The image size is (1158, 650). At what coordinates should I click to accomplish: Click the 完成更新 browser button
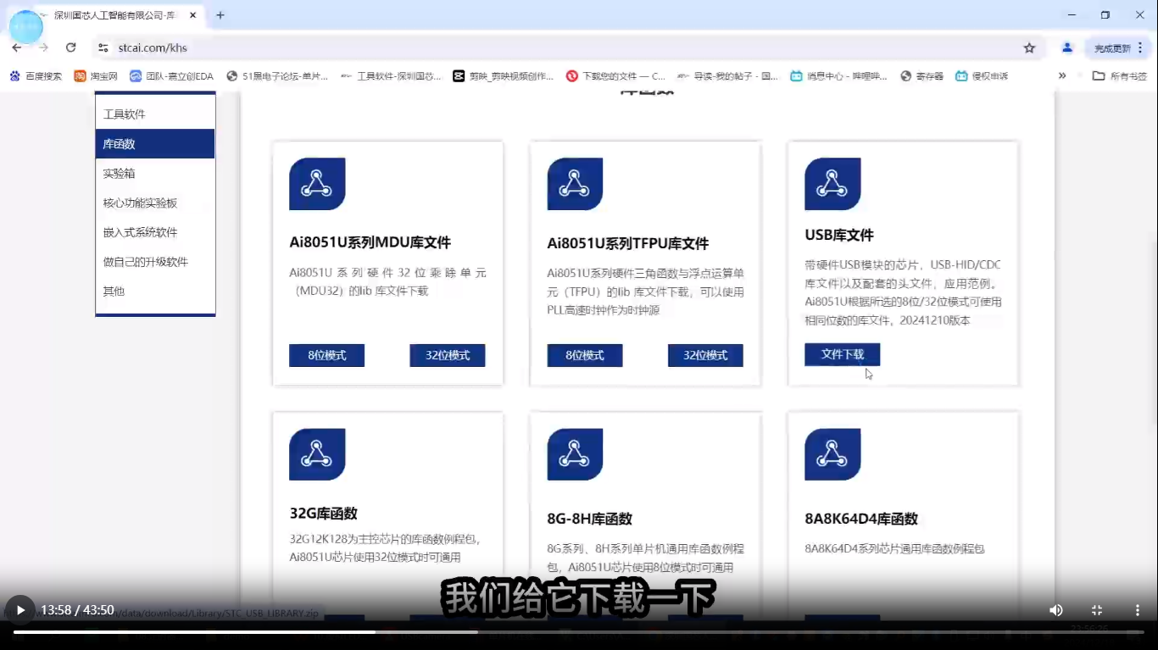[1117, 48]
